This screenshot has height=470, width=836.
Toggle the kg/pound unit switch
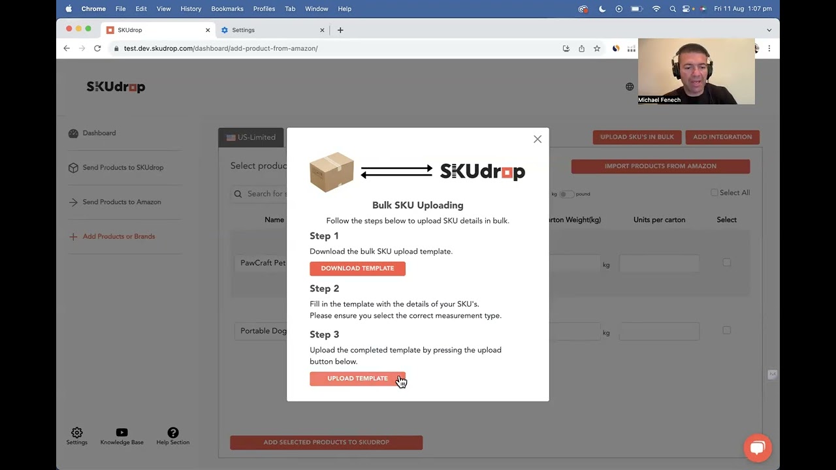coord(566,194)
